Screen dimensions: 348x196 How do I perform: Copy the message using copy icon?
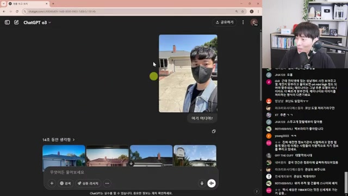(x=214, y=131)
